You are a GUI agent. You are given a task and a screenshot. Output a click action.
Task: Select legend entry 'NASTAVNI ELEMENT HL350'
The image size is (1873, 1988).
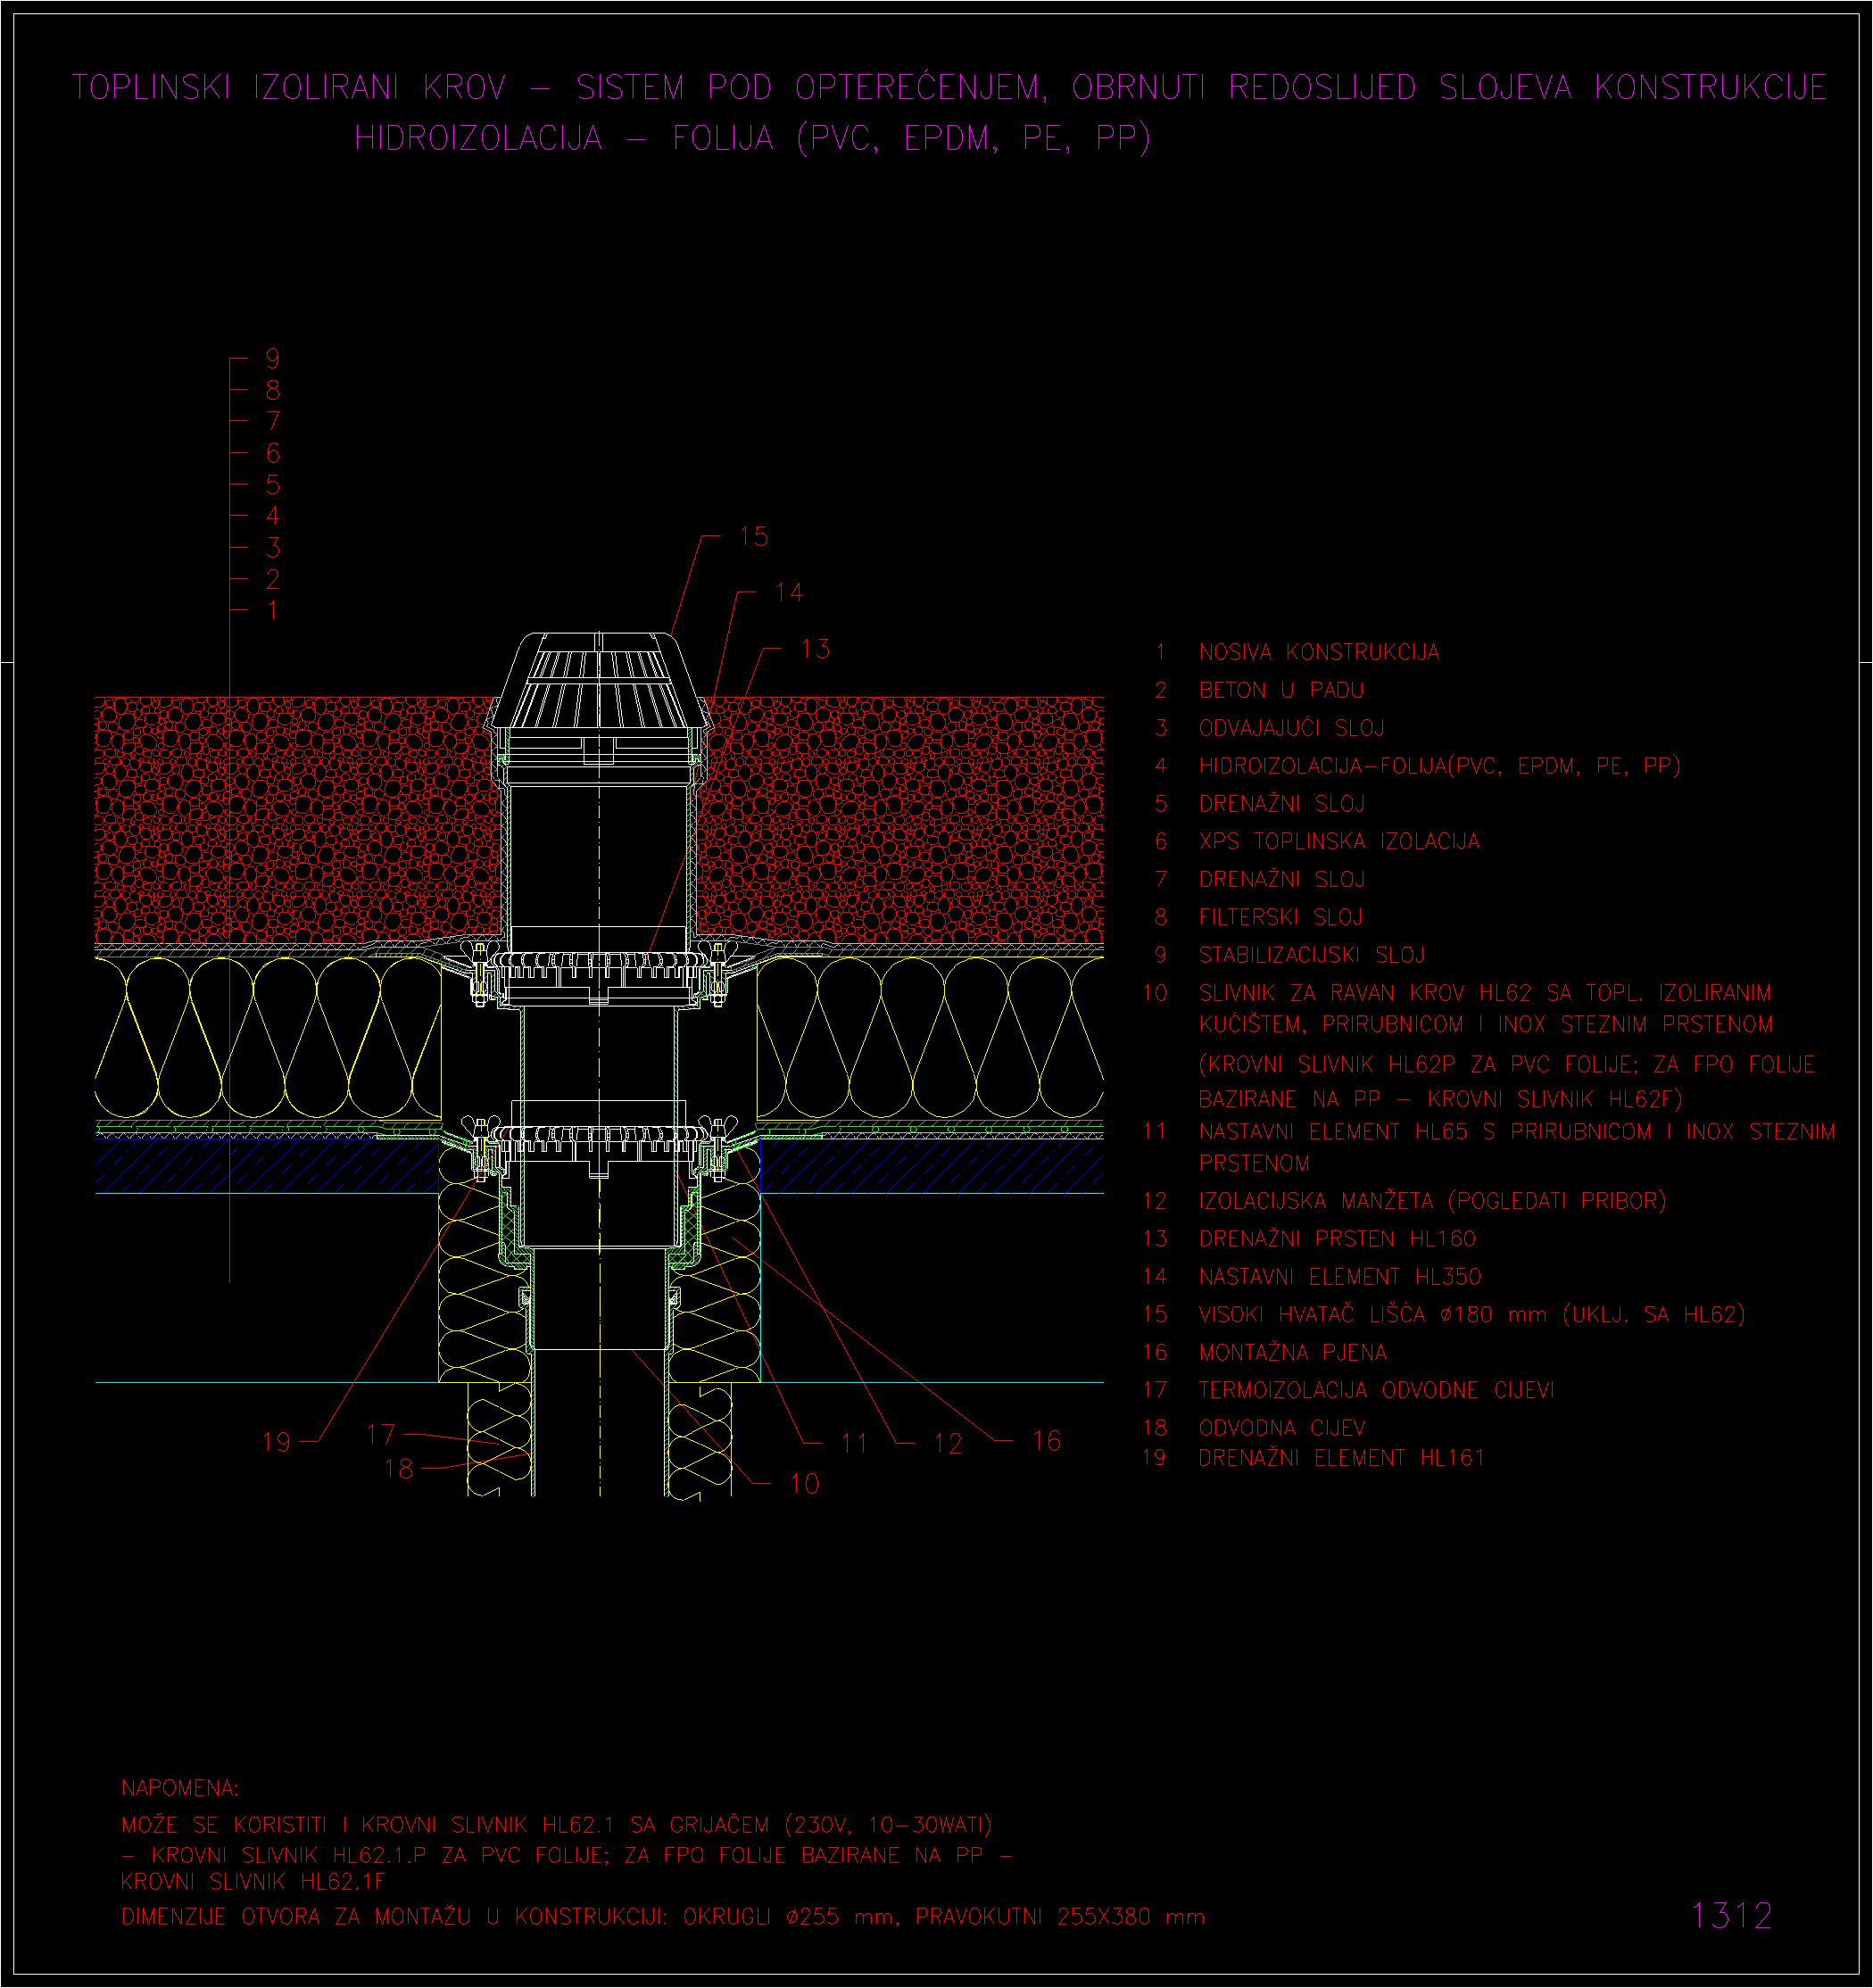pyautogui.click(x=1339, y=1277)
